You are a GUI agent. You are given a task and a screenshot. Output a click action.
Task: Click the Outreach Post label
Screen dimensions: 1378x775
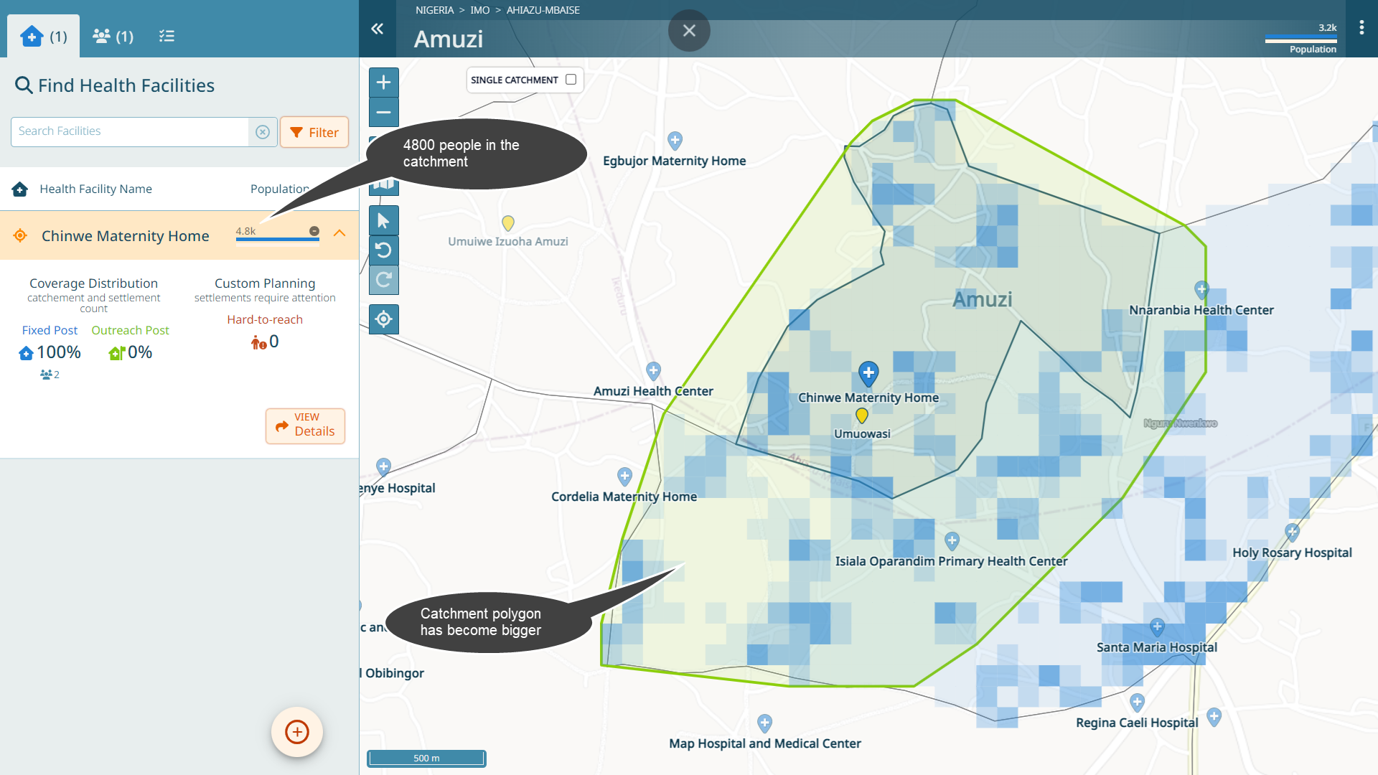click(x=130, y=330)
